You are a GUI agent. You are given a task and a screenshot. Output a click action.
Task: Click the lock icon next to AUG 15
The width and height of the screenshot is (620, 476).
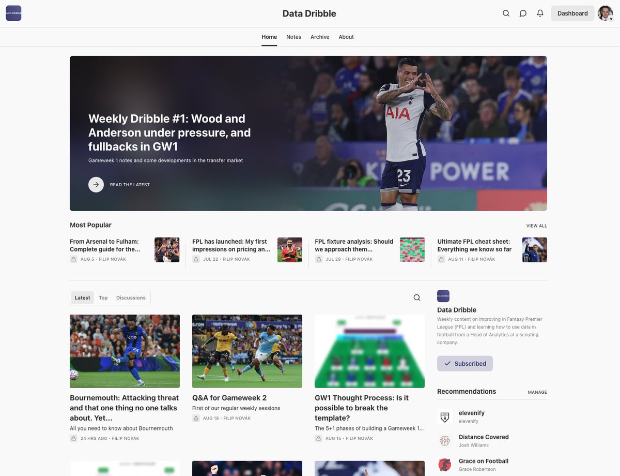coord(318,438)
